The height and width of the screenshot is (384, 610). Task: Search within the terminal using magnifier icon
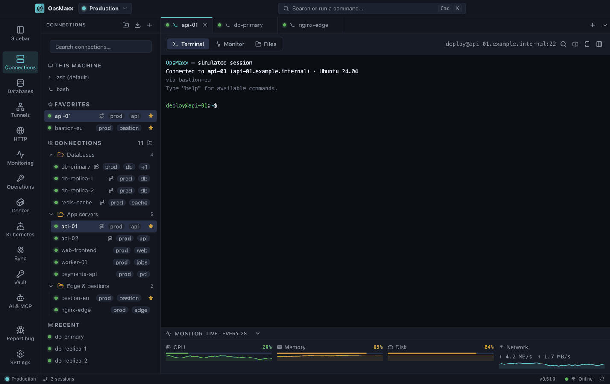[563, 44]
